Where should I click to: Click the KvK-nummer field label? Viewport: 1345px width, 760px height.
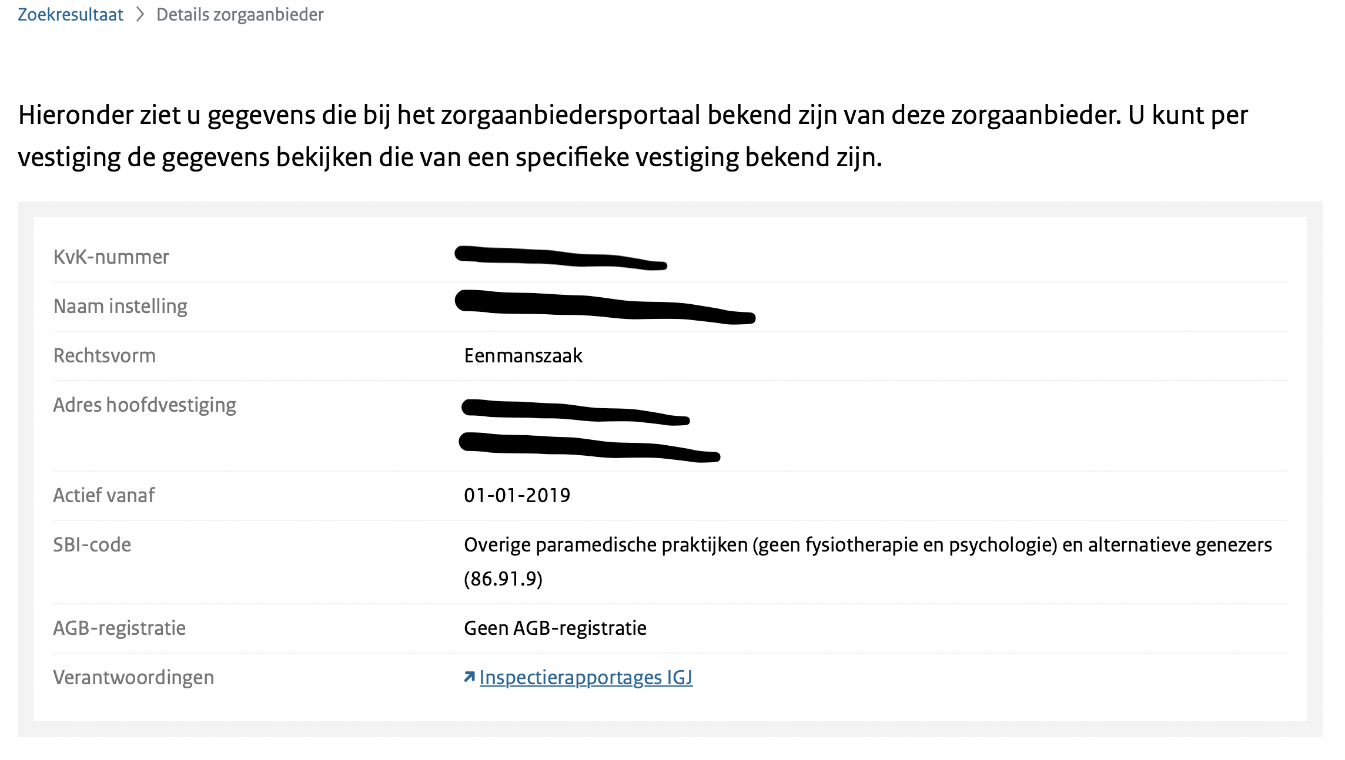(111, 256)
